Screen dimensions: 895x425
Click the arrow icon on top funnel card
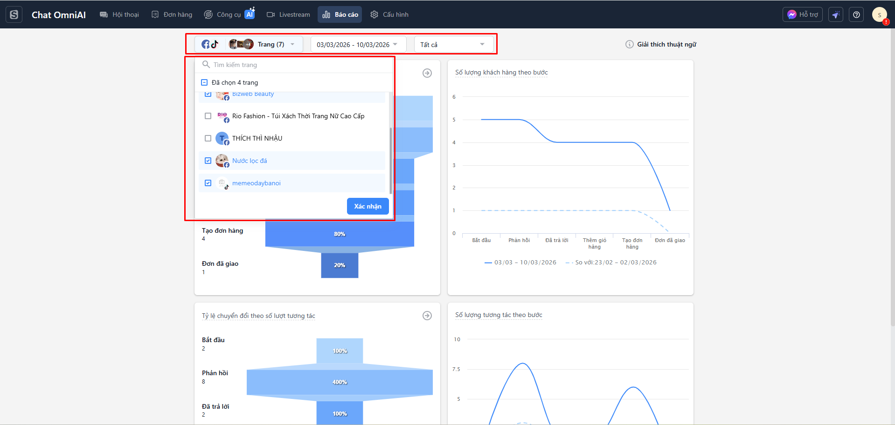[x=427, y=73]
